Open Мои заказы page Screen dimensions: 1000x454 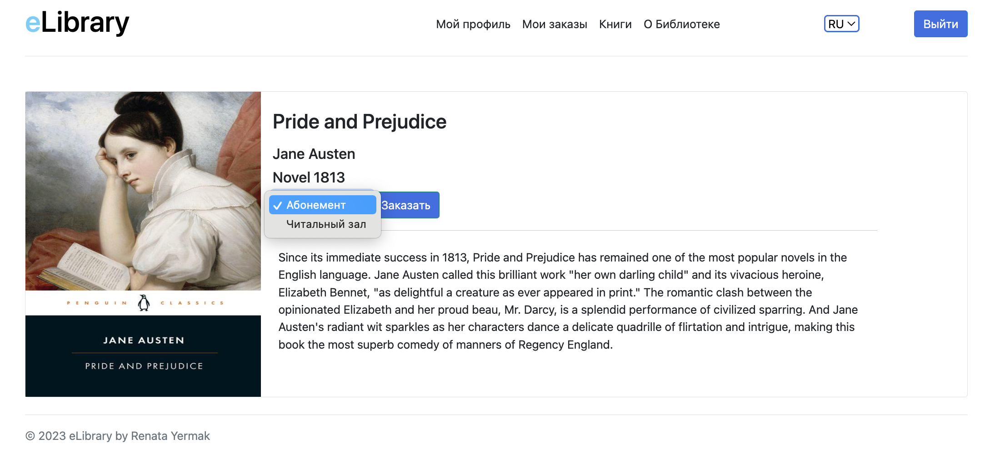click(x=555, y=24)
